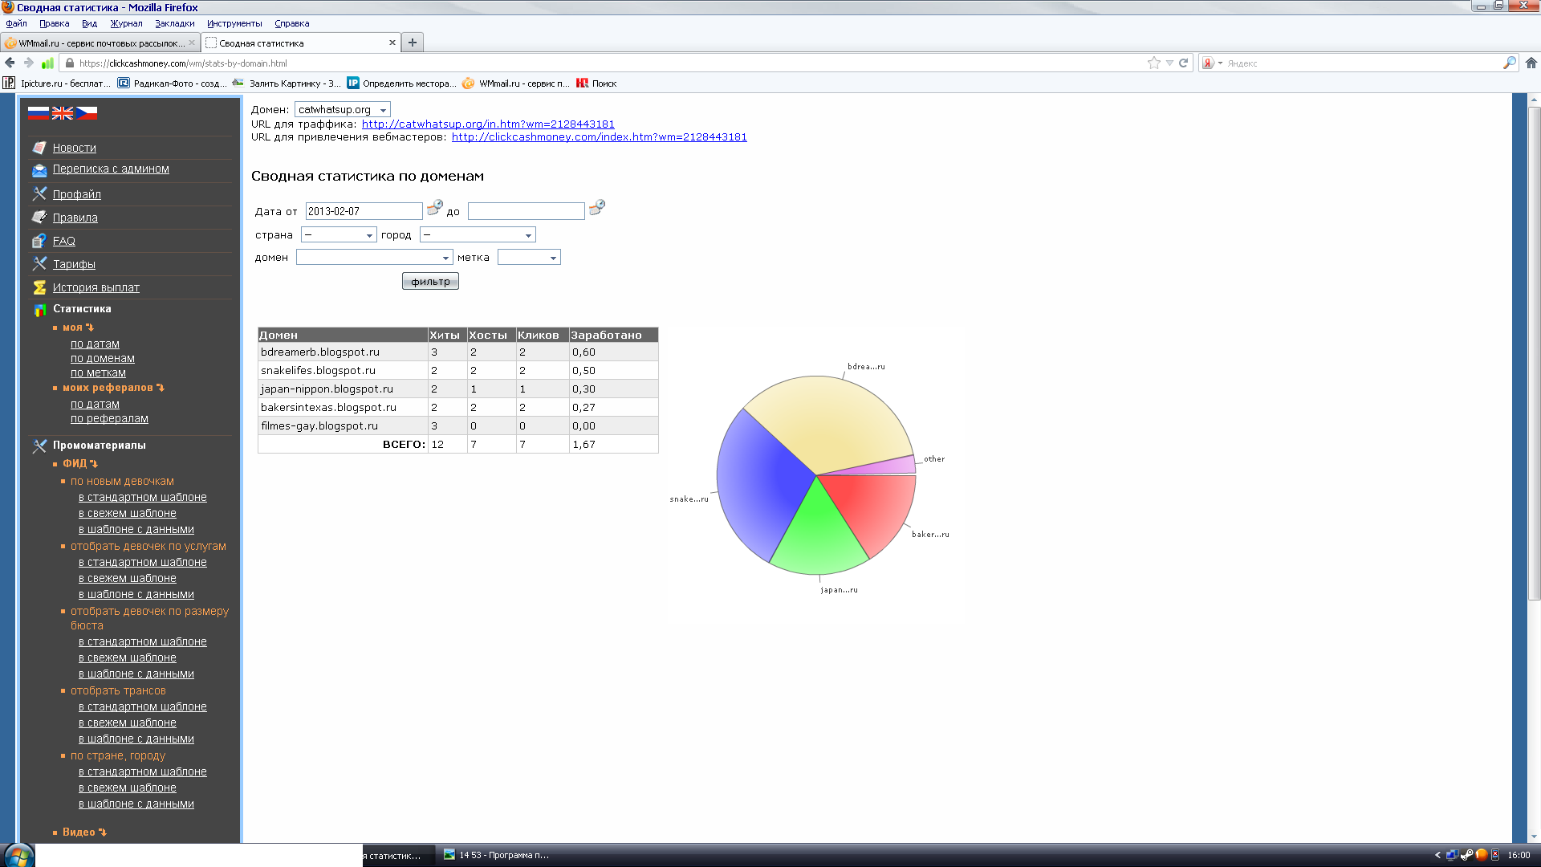This screenshot has width=1541, height=867.
Task: Click the taskbar clock showing 16:00
Action: click(x=1519, y=855)
